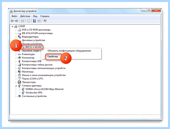Image resolution: width=170 pixels, height=129 pixels.
Task: Click the Back arrow toolbar icon
Action: pos(12,21)
